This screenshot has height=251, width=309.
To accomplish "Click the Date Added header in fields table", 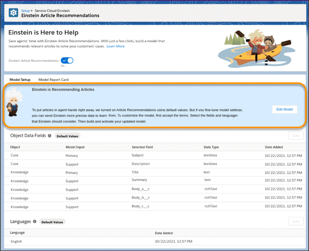I will coord(274,147).
